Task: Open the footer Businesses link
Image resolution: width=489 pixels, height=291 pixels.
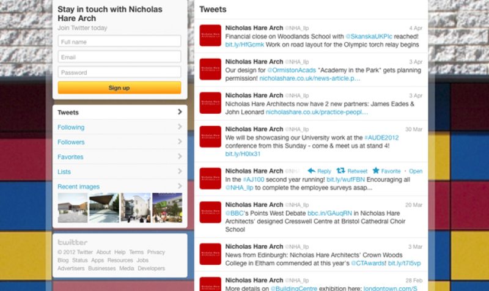Action: [x=101, y=268]
